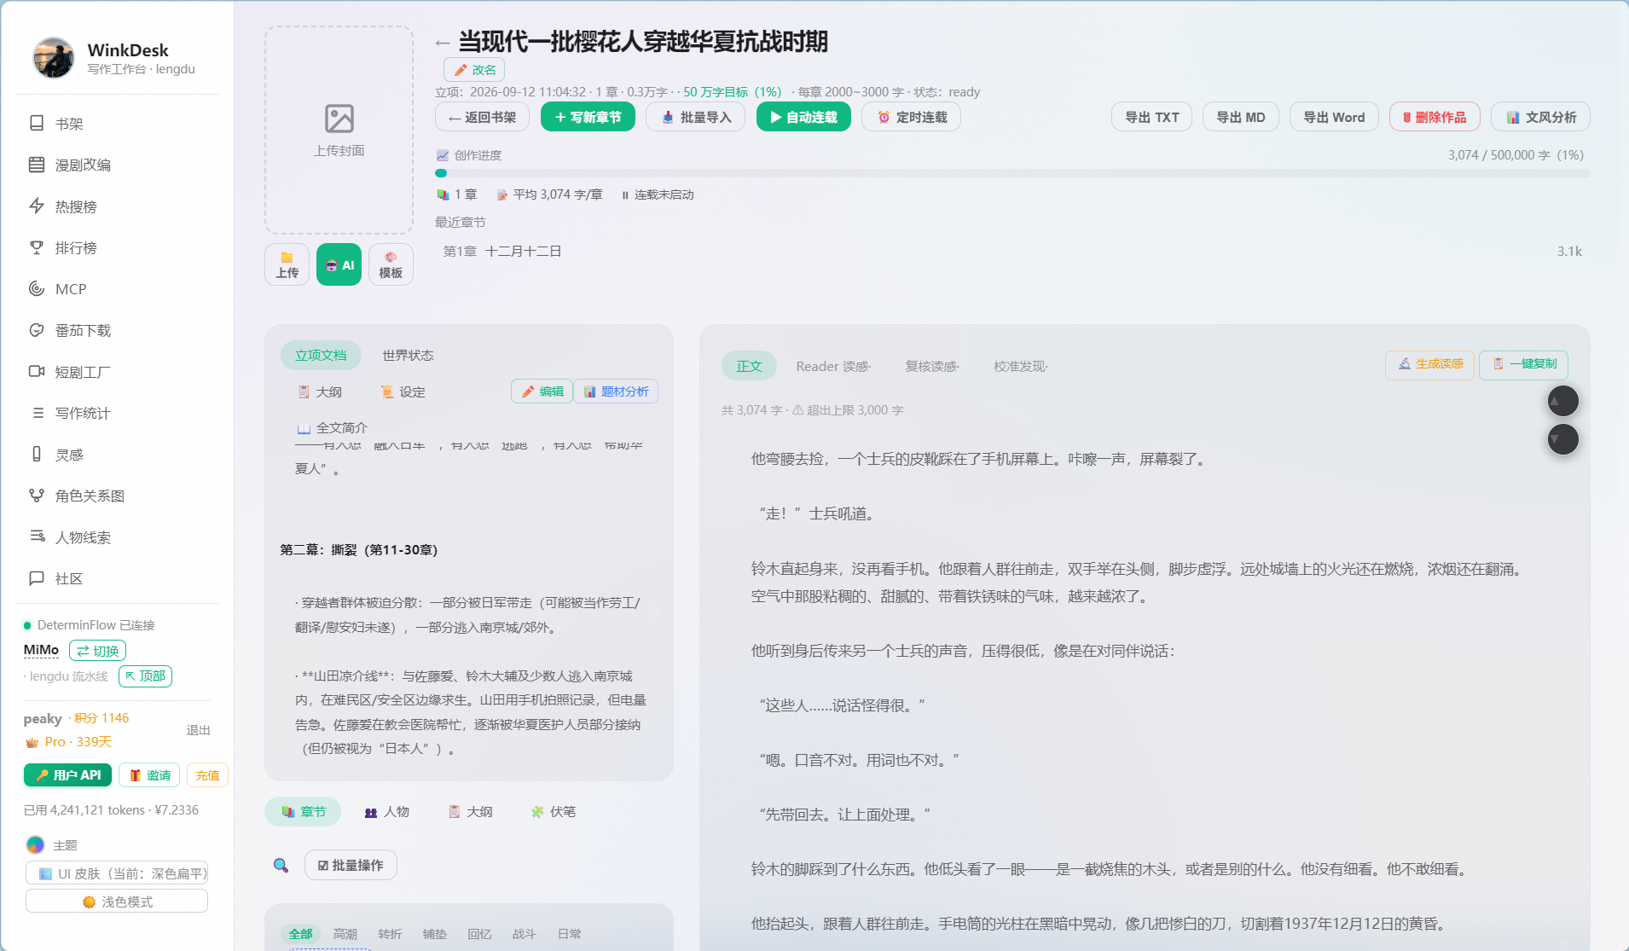This screenshot has width=1629, height=951.
Task: Click the 删除作品 button
Action: [x=1435, y=117]
